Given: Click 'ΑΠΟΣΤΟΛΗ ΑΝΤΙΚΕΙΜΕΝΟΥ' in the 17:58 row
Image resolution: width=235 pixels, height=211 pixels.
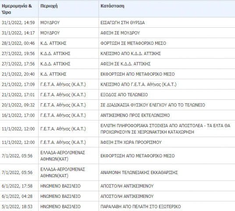Looking at the screenshot, I should (x=127, y=186).
